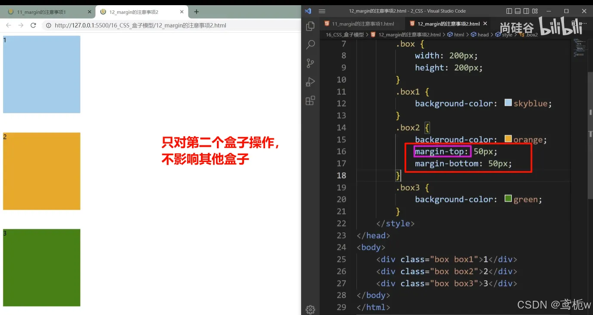
Task: Select the 12_margin的注意事项2.html editor tab
Action: (x=448, y=24)
